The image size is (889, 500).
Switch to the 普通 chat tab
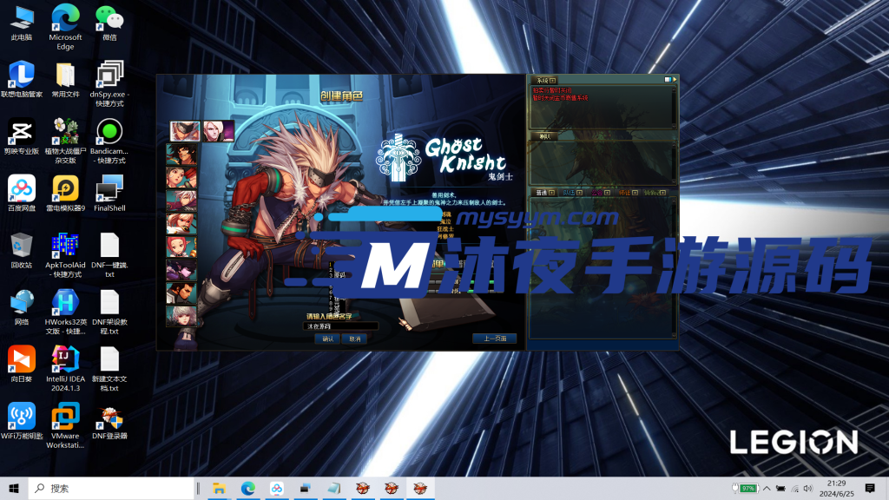541,191
